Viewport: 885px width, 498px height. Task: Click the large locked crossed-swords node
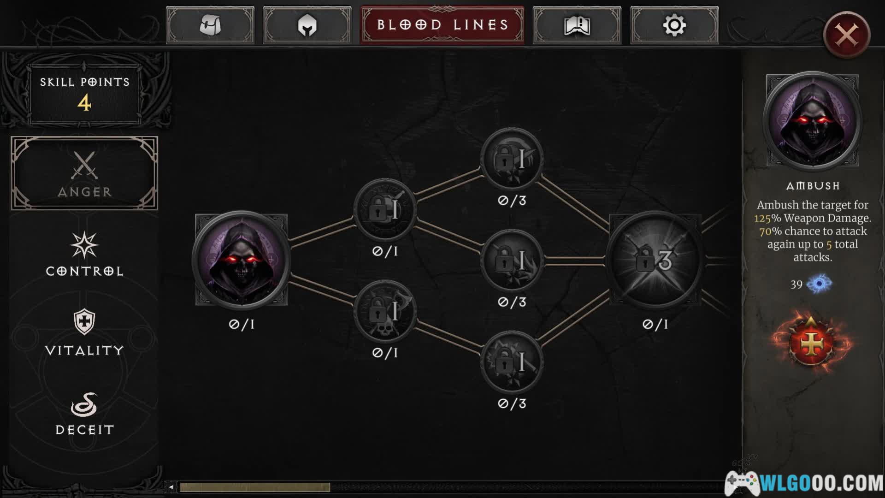tap(655, 260)
